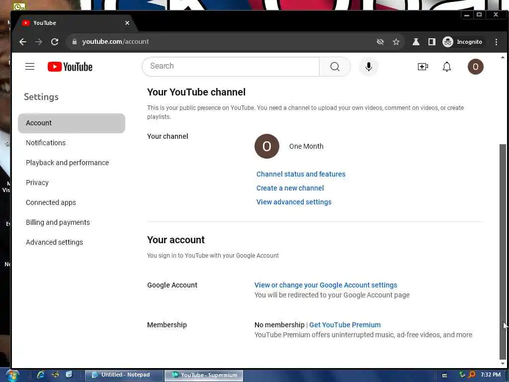Start voice search with microphone icon
Viewport: 509px width, 382px height.
[x=368, y=67]
